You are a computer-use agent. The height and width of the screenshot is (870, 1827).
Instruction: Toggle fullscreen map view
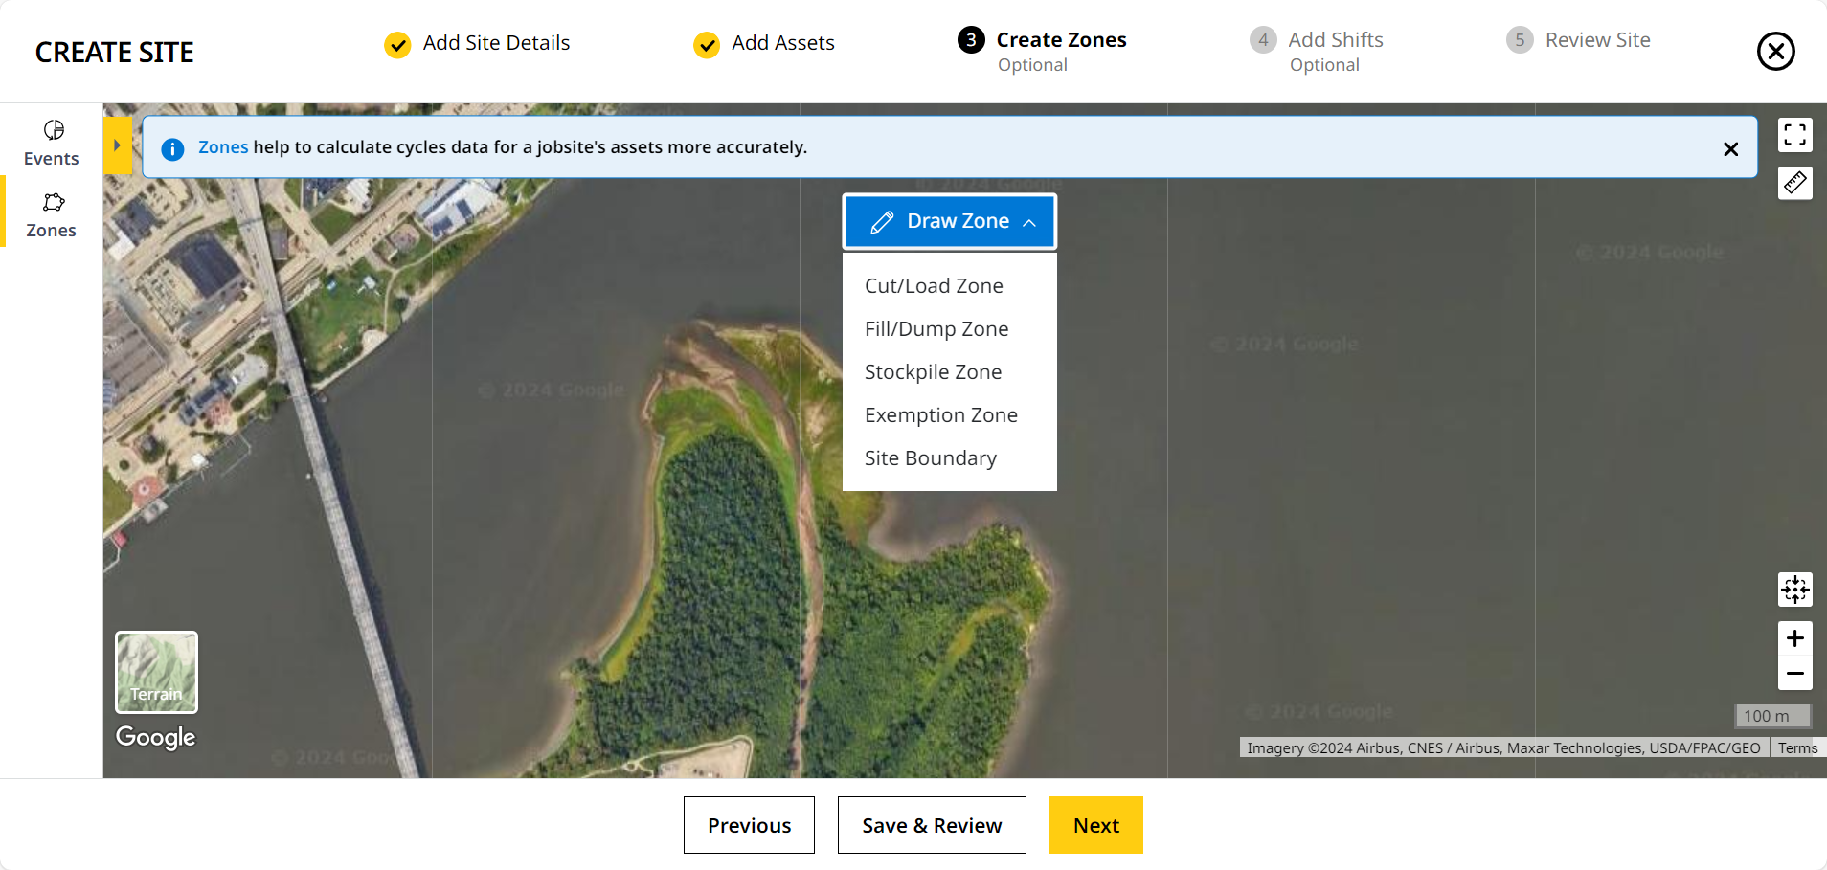pyautogui.click(x=1794, y=135)
